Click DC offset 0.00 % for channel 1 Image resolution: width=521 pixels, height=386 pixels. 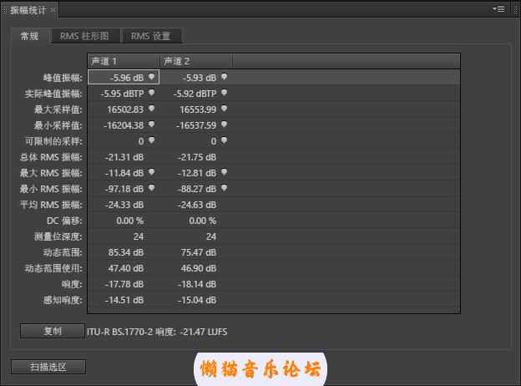click(x=130, y=221)
